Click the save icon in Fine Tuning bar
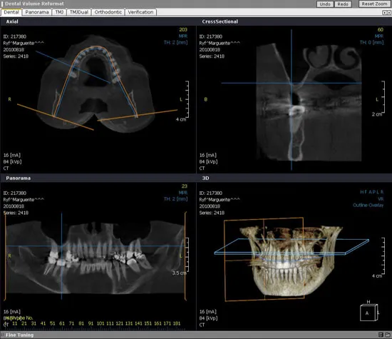 [381, 335]
